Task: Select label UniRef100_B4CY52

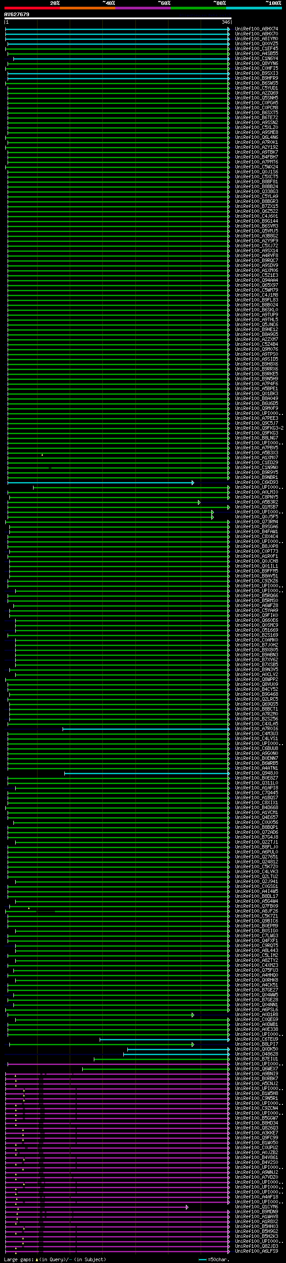Action: tap(257, 690)
